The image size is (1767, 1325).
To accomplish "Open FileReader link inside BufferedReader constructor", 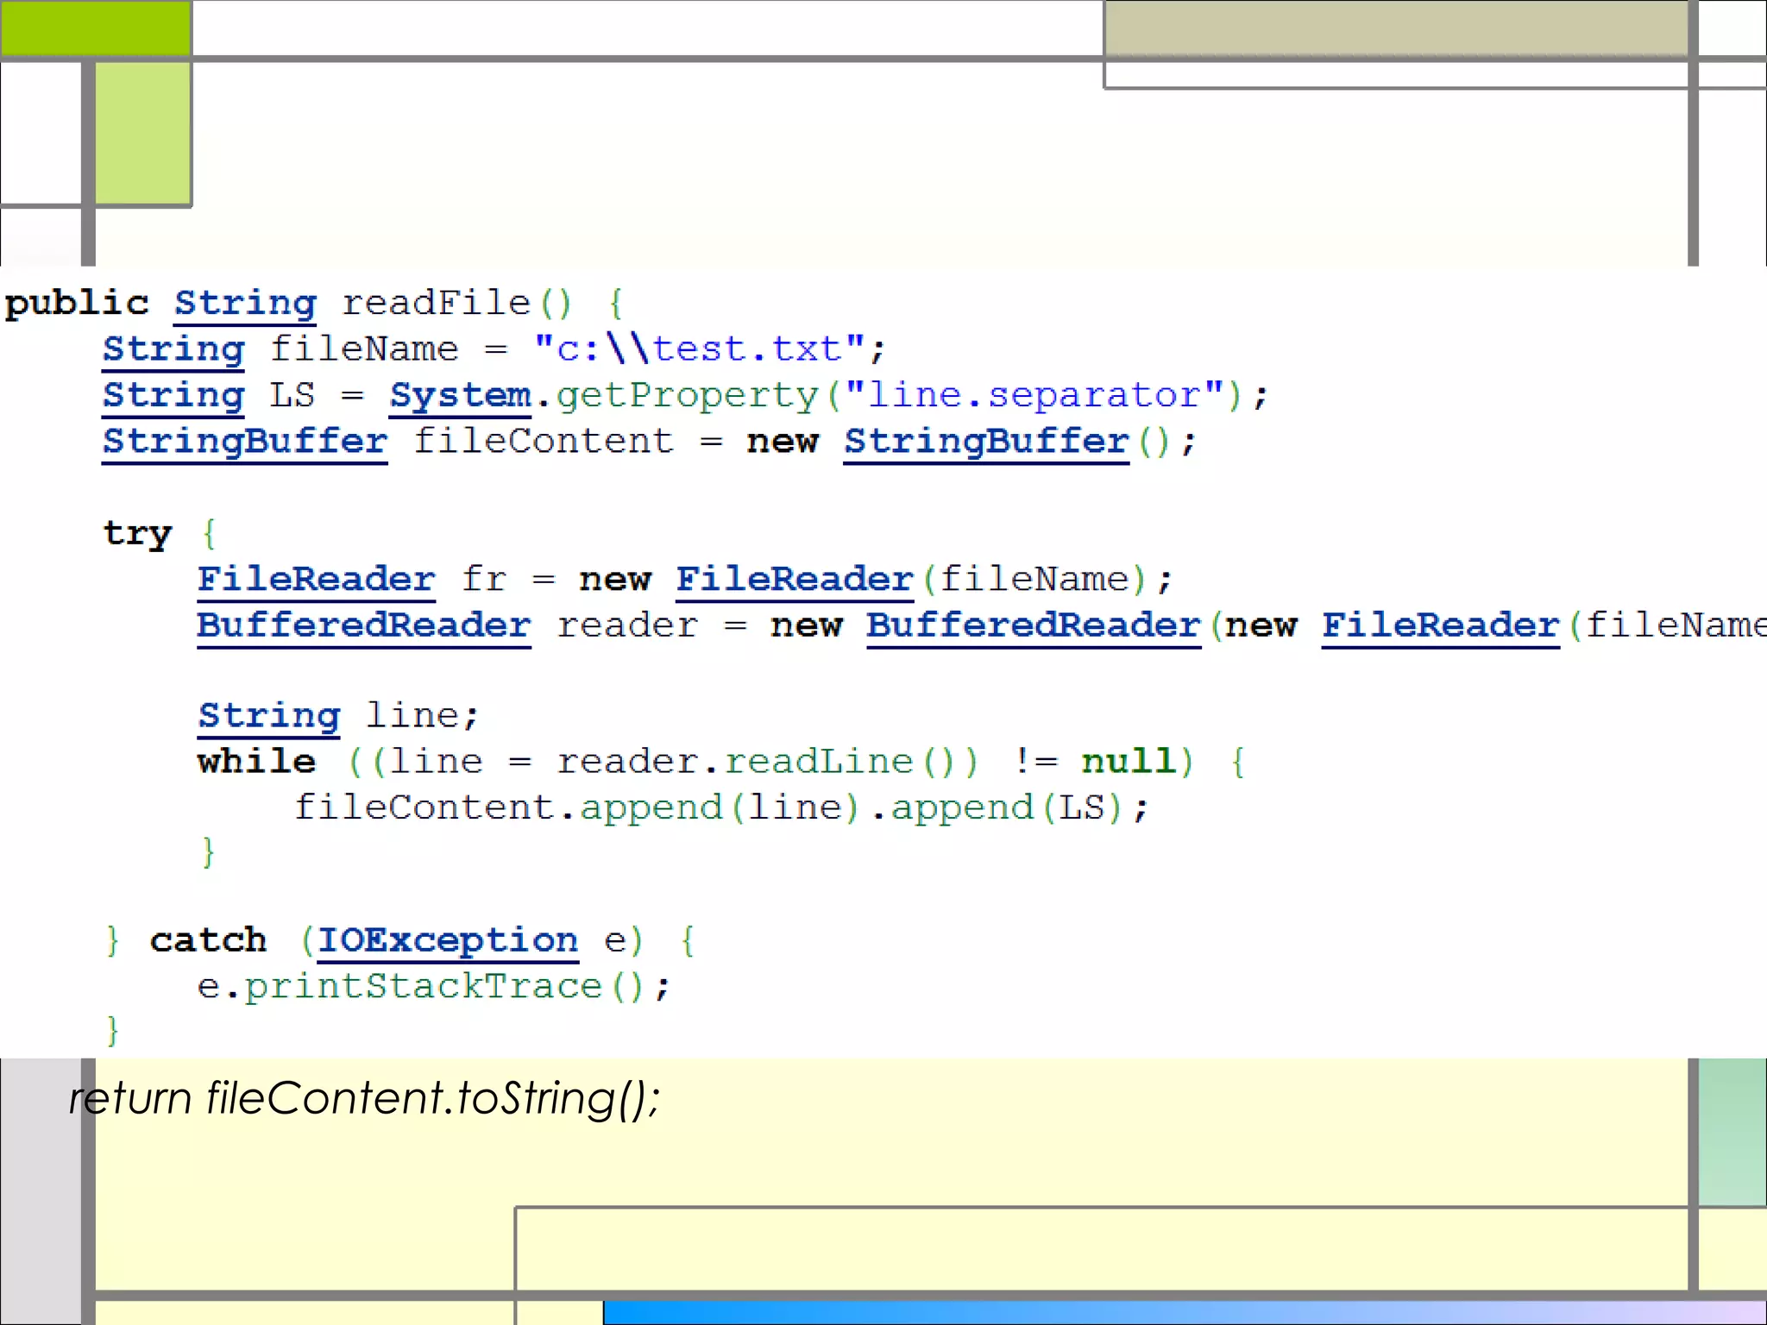I will click(x=1440, y=625).
